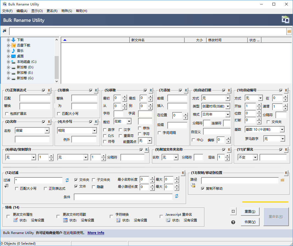Click the 重置(S) button
Screen dimensions: 293x246
(x=250, y=212)
